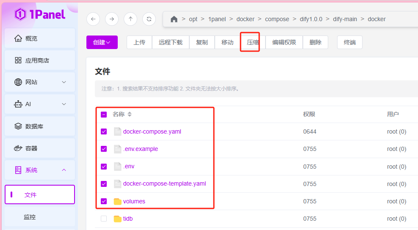
Task: Uncheck the volumes folder checkbox
Action: (104, 201)
